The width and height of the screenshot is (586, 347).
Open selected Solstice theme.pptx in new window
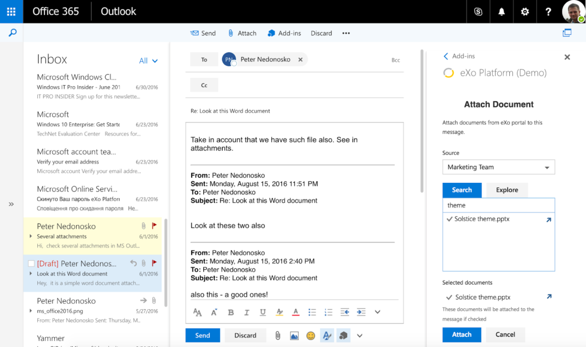[549, 297]
